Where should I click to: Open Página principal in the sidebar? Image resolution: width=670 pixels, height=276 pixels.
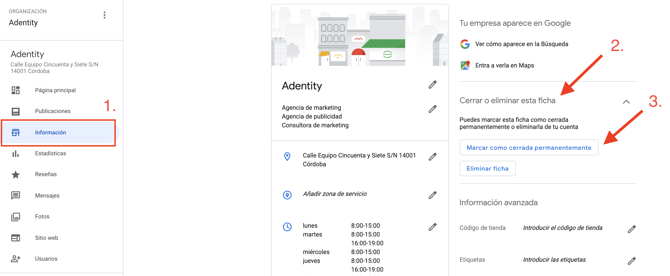(x=55, y=90)
